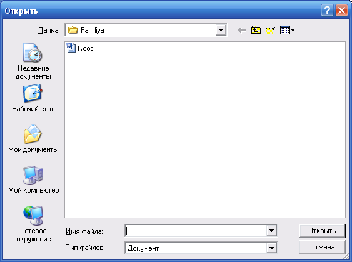Screen dimensions: 352x262
Task: Focus the Имя файла input field
Action: click(196, 231)
